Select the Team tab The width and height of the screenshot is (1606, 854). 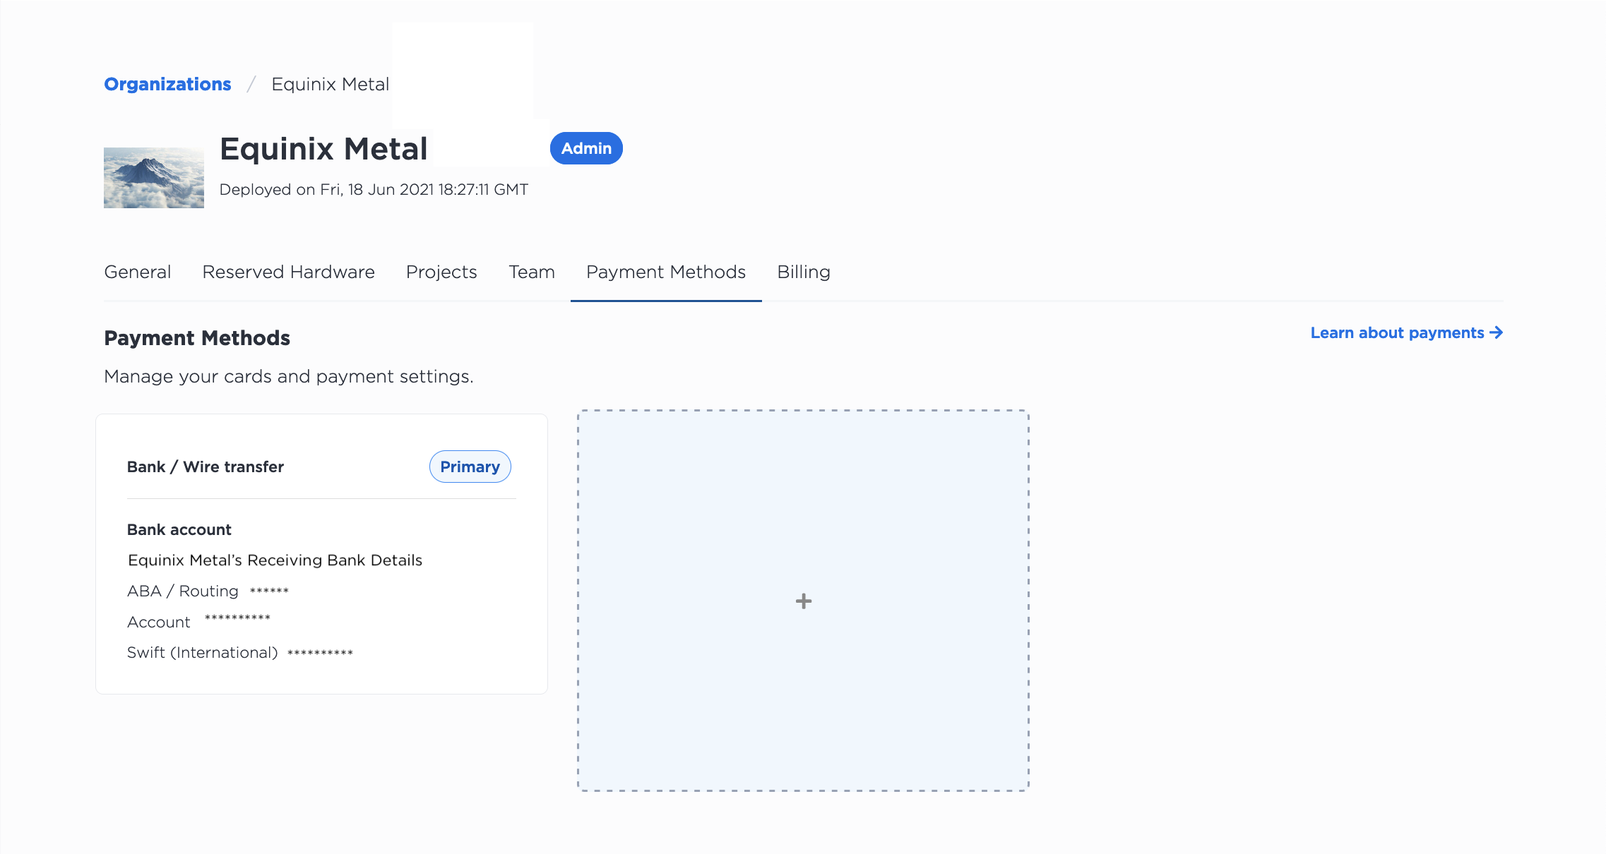point(532,272)
